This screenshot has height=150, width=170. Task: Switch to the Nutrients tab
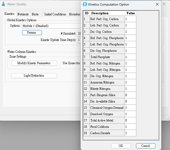pyautogui.click(x=23, y=14)
